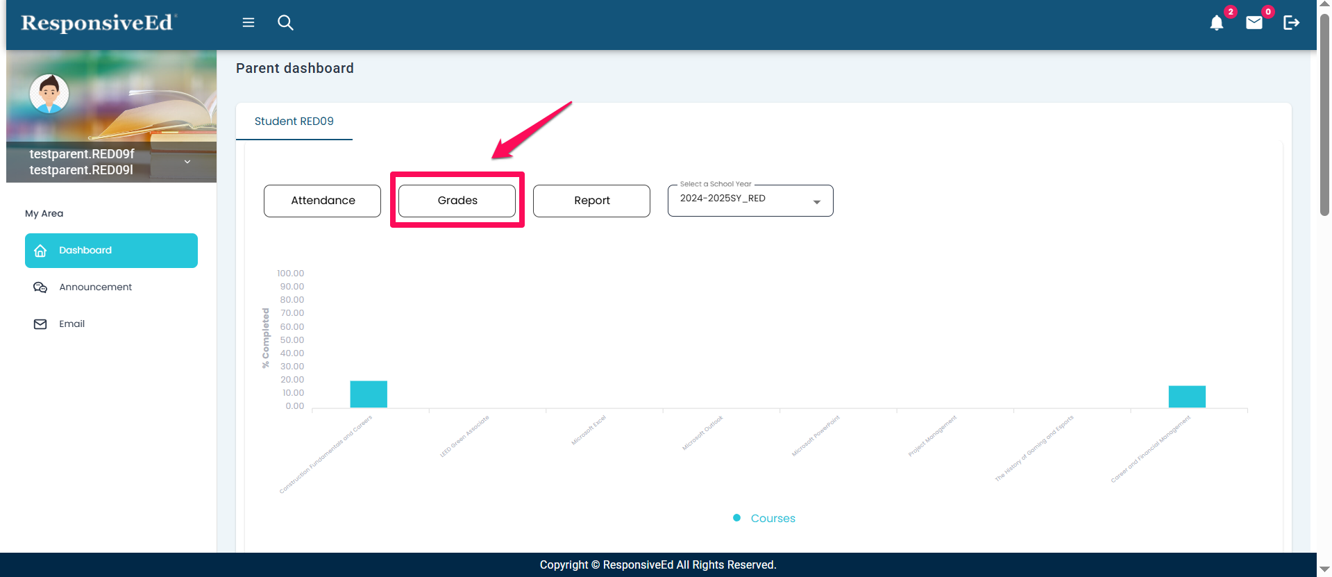Click the Dashboard home icon
Viewport: 1332px width, 577px height.
coord(40,251)
